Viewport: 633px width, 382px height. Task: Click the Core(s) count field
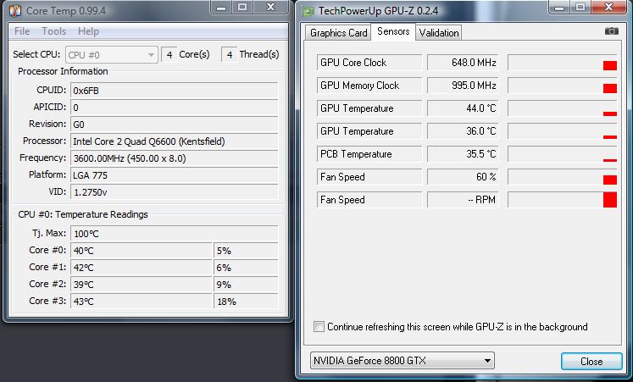click(x=169, y=54)
